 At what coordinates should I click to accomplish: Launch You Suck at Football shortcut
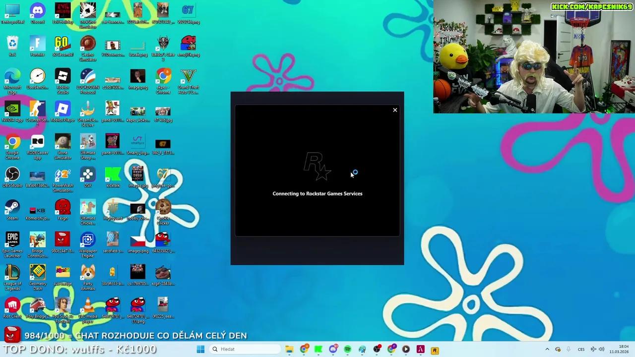[x=63, y=311]
